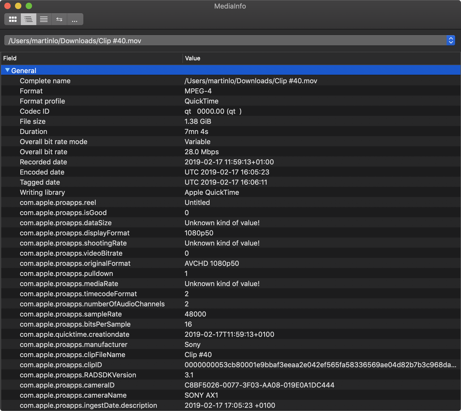Select the General tree row

click(x=230, y=70)
